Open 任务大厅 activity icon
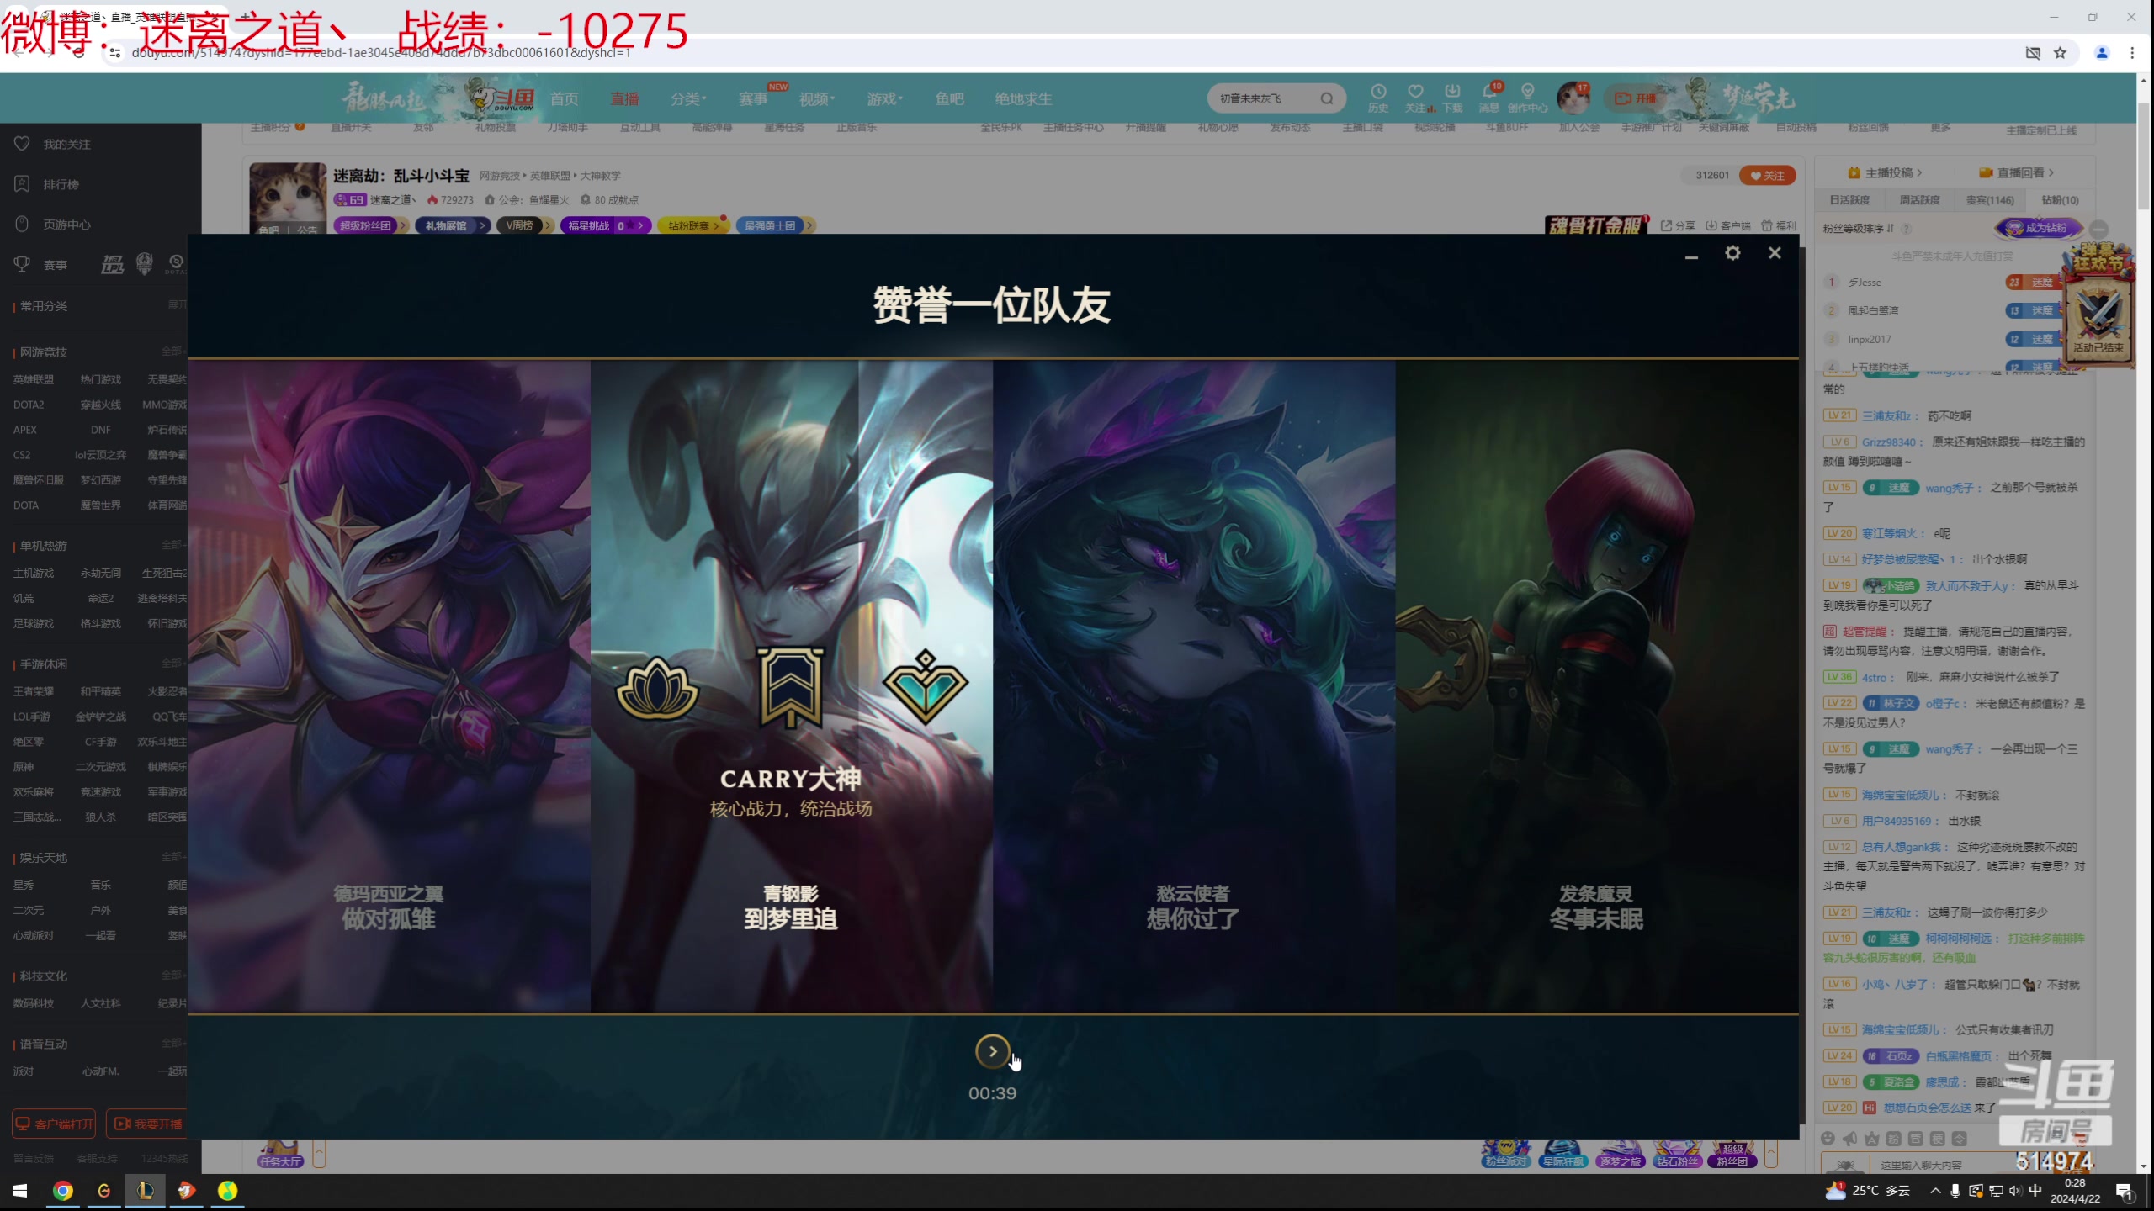This screenshot has width=2154, height=1211. [x=281, y=1154]
